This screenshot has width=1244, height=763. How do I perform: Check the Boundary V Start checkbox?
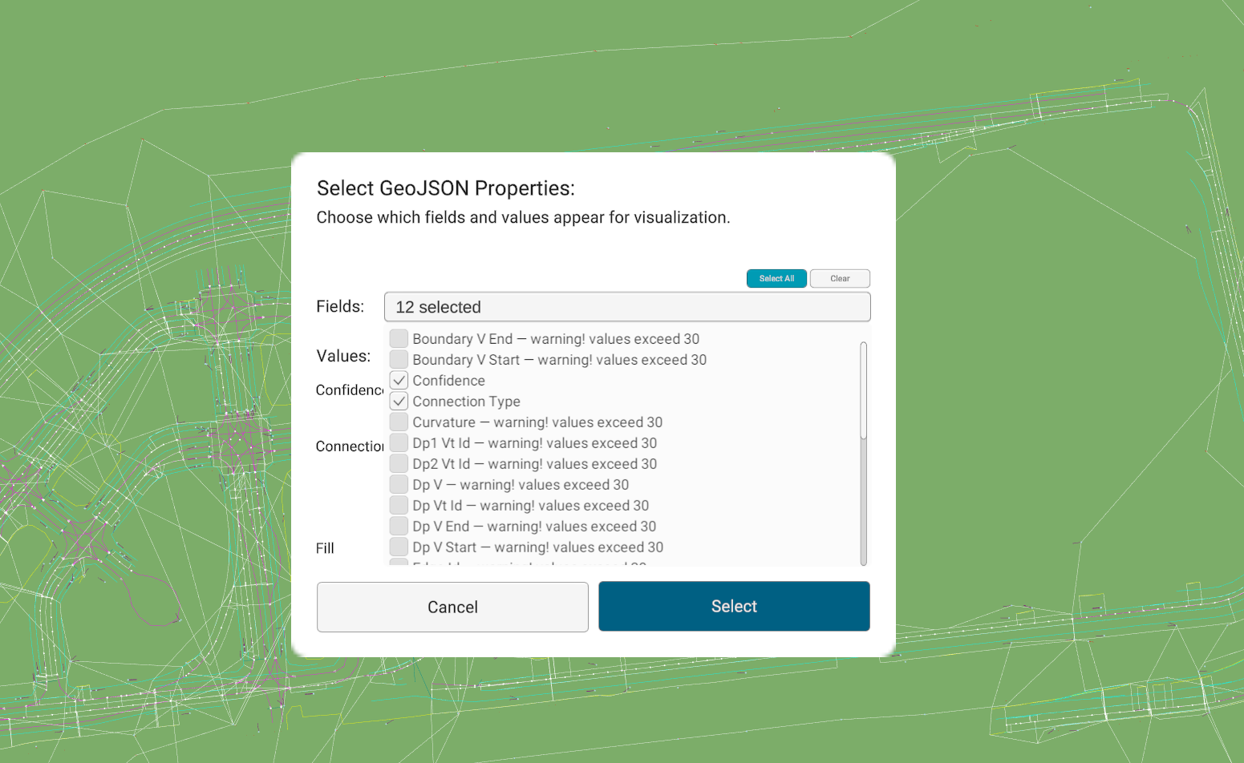click(x=399, y=360)
